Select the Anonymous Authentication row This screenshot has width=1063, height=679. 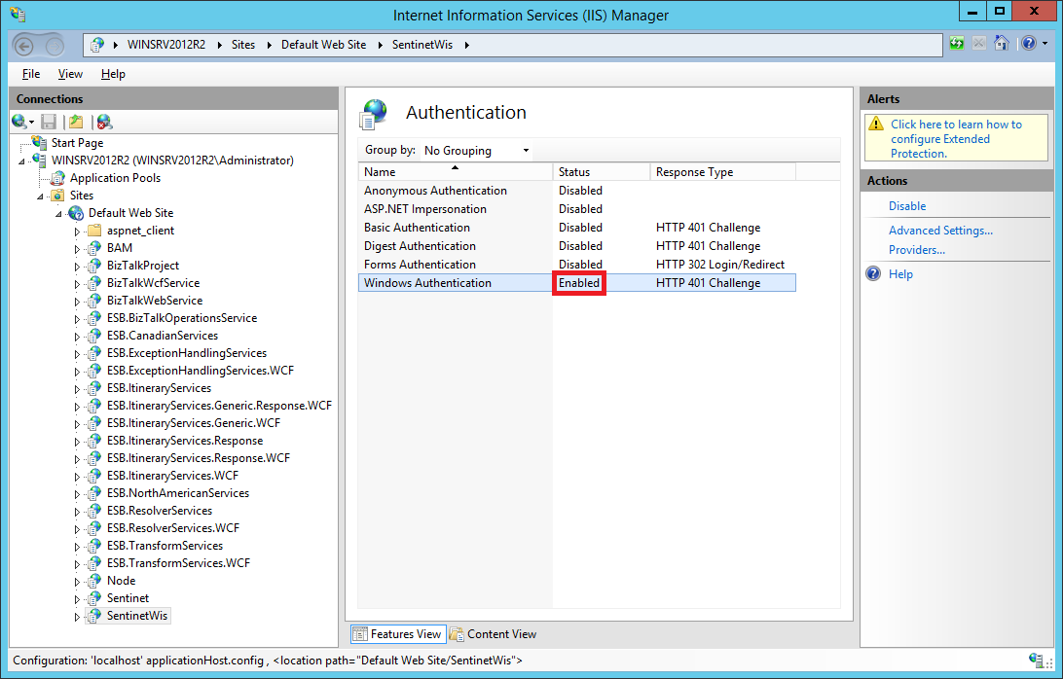click(x=577, y=191)
